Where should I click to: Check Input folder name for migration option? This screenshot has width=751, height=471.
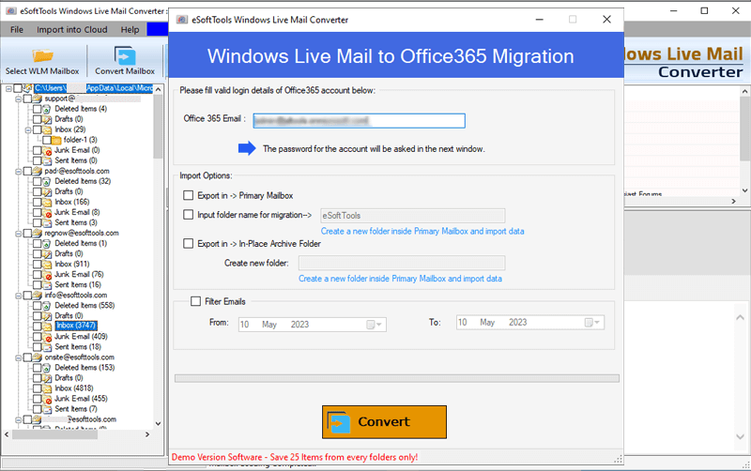[x=189, y=215]
